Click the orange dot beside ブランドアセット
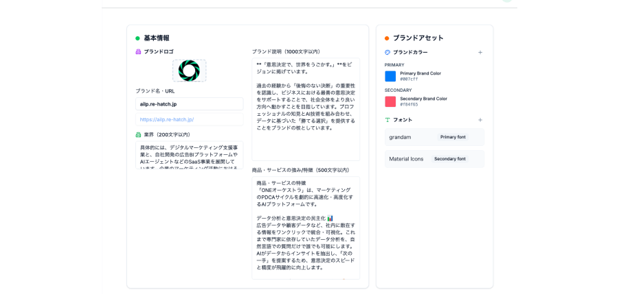The height and width of the screenshot is (294, 619). point(387,38)
